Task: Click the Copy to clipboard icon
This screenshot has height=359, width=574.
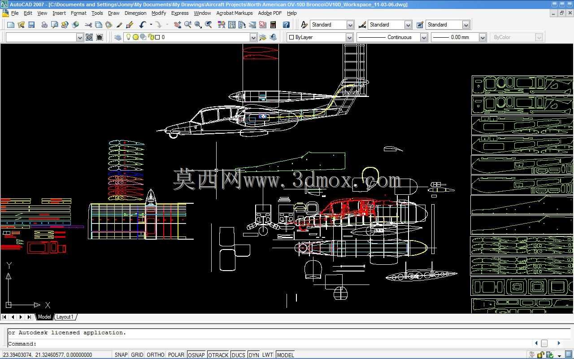Action: 99,25
